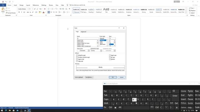This screenshot has height=112, width=200.
Task: Click the Font dialog help question mark
Action: pyautogui.click(x=119, y=28)
